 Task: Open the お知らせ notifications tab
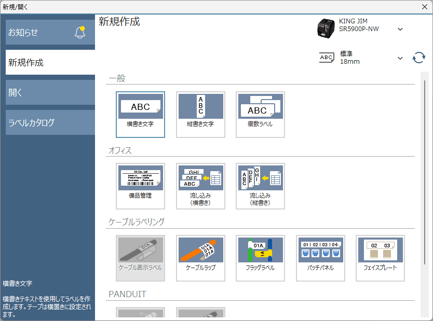[50, 32]
